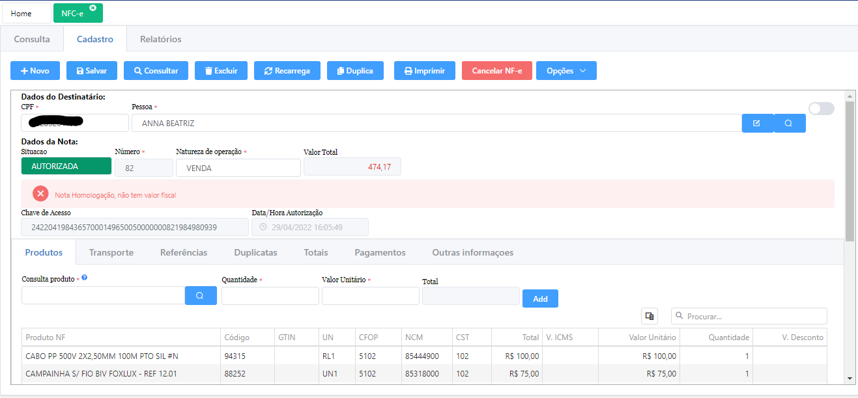
Task: Open the Totais tab
Action: pyautogui.click(x=315, y=252)
